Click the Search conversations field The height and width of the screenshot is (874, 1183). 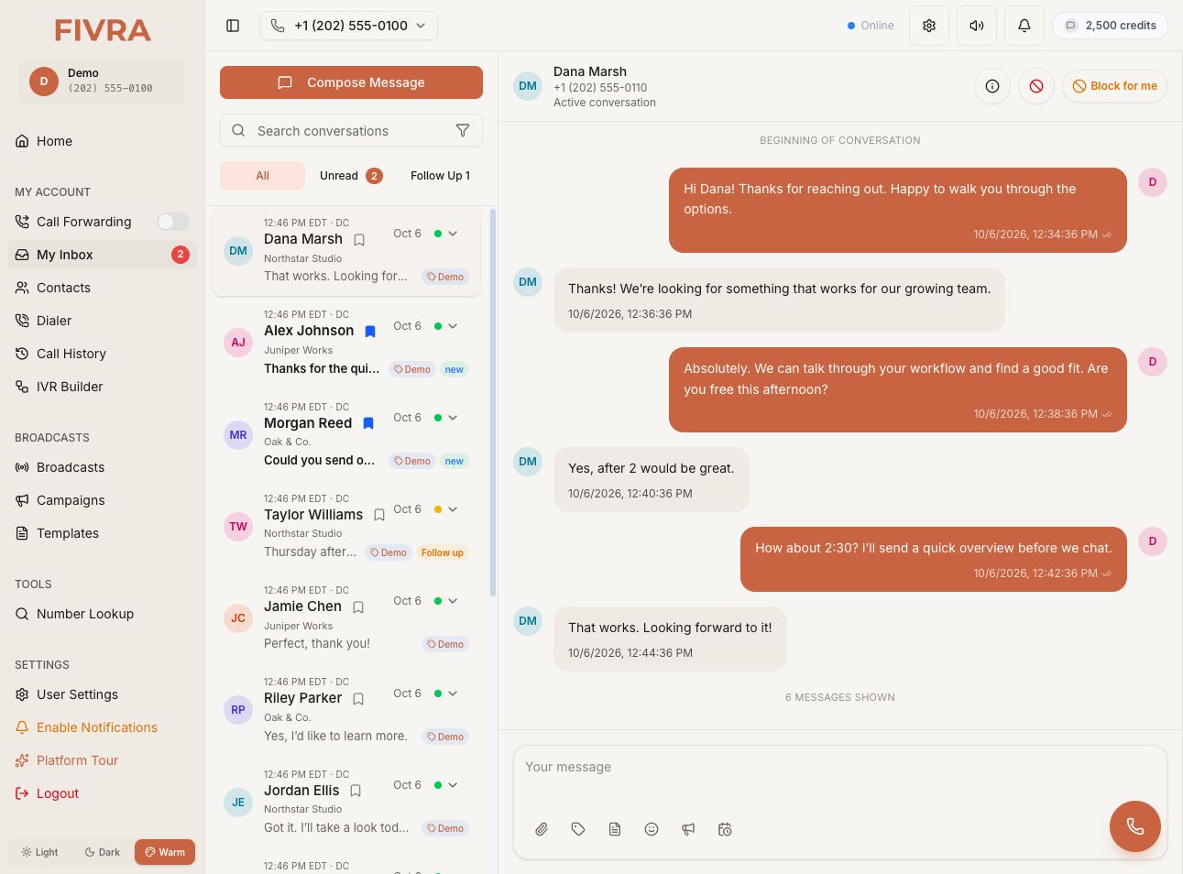coord(351,131)
